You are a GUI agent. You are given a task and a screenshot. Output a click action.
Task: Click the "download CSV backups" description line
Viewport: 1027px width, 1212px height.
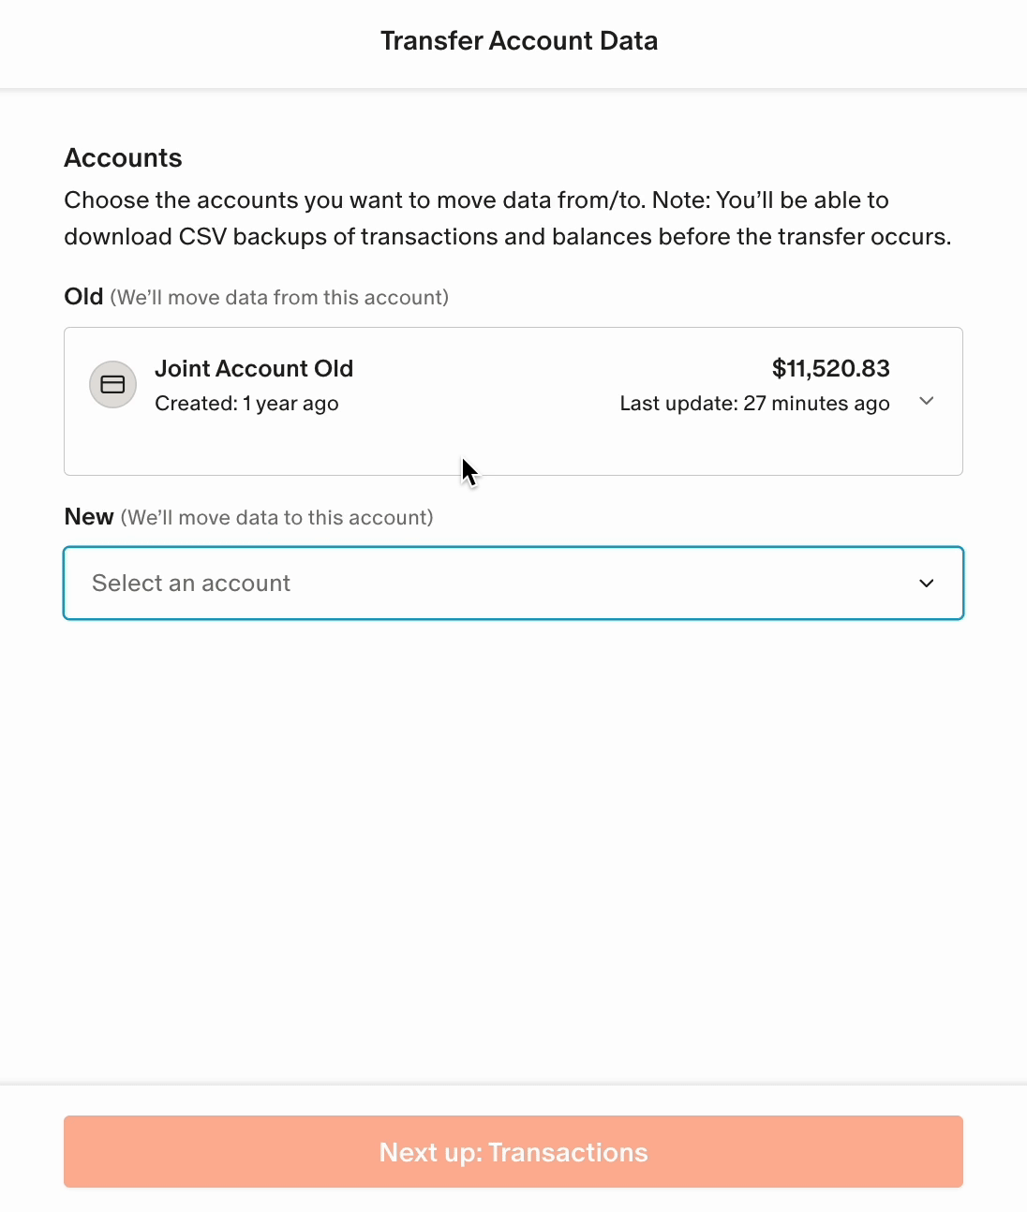point(507,237)
